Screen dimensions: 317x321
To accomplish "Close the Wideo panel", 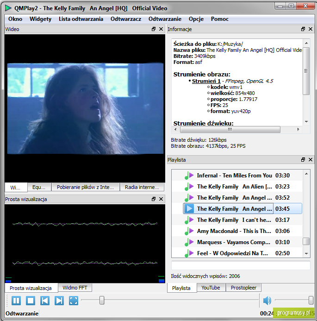I will click(161, 29).
